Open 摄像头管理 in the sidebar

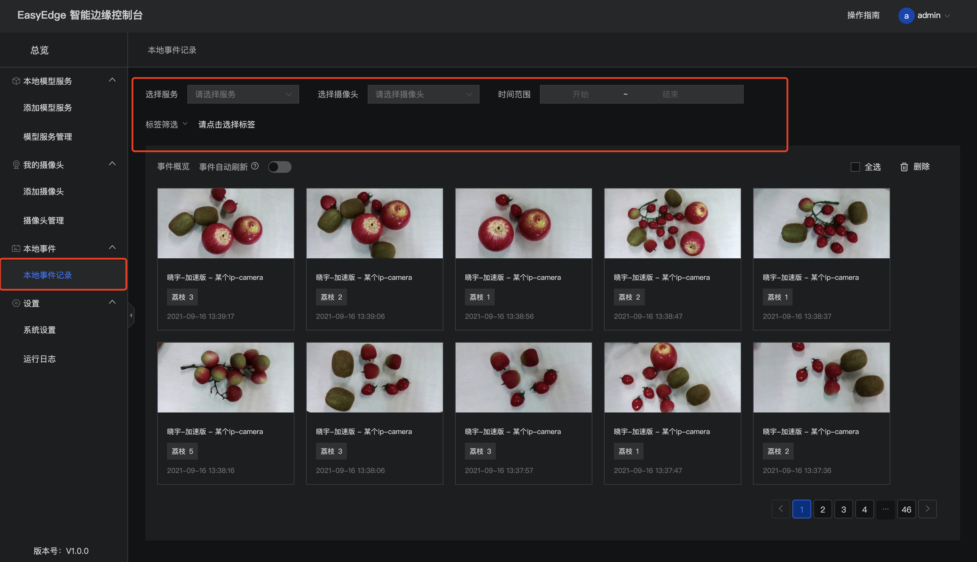(x=43, y=220)
